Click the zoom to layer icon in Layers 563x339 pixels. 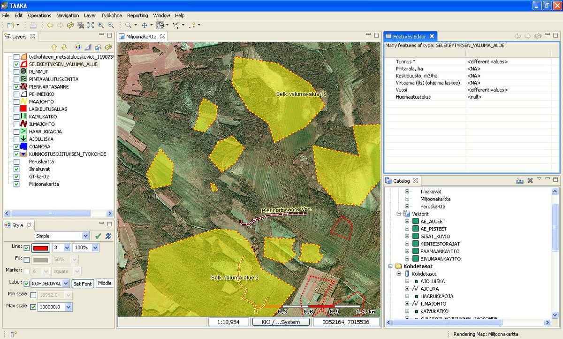(x=98, y=47)
